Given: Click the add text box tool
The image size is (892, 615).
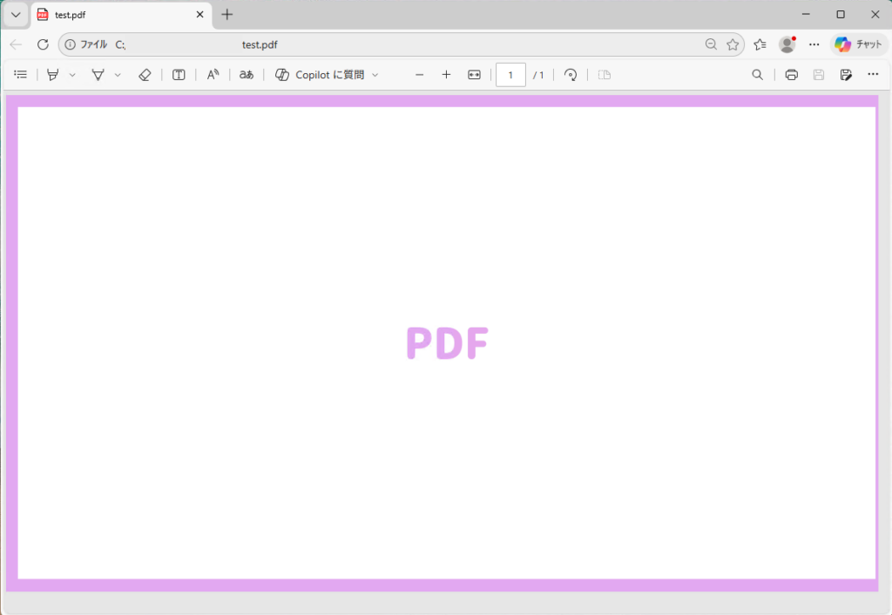Looking at the screenshot, I should 179,75.
